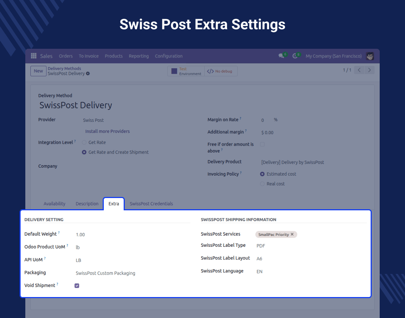Select the Real cost invoicing policy
The height and width of the screenshot is (318, 405).
tap(262, 184)
